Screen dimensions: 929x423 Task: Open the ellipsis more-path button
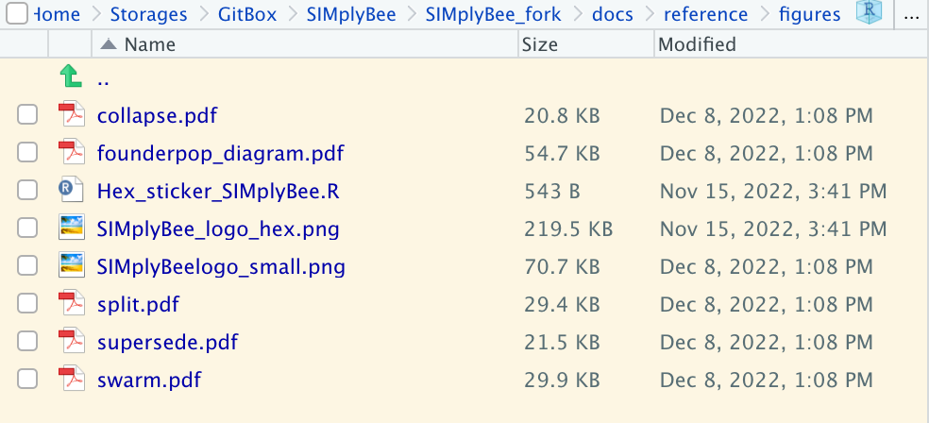[911, 14]
